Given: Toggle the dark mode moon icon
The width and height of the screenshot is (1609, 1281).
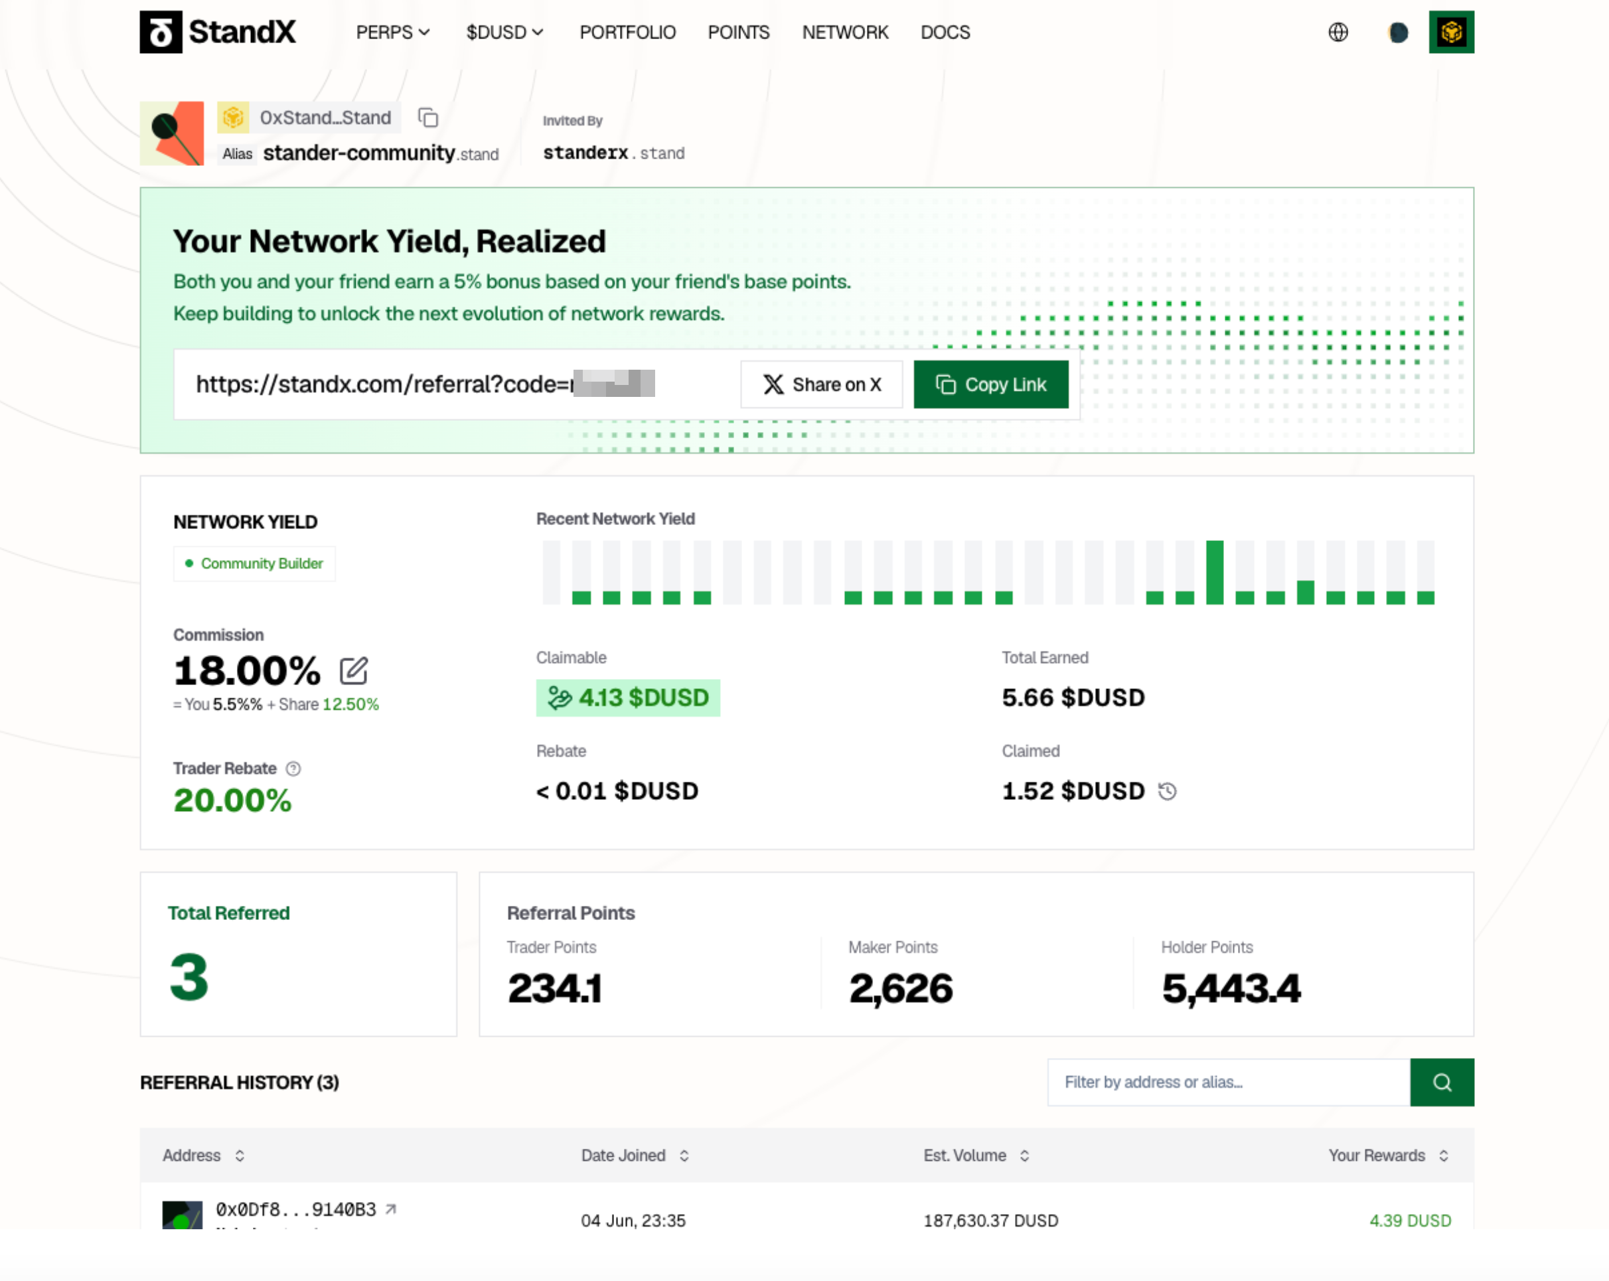Looking at the screenshot, I should tap(1398, 32).
